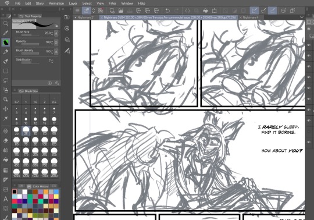Viewport: 314px width, 220px height.
Task: Open the Brush Size dynamics dropdown button
Action: pyautogui.click(x=56, y=33)
